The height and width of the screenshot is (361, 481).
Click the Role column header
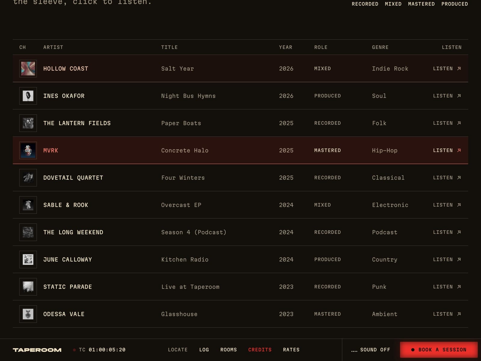[321, 47]
